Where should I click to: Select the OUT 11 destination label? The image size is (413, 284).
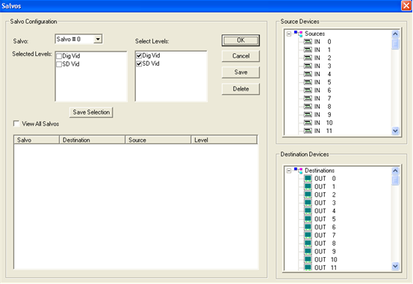pos(326,268)
